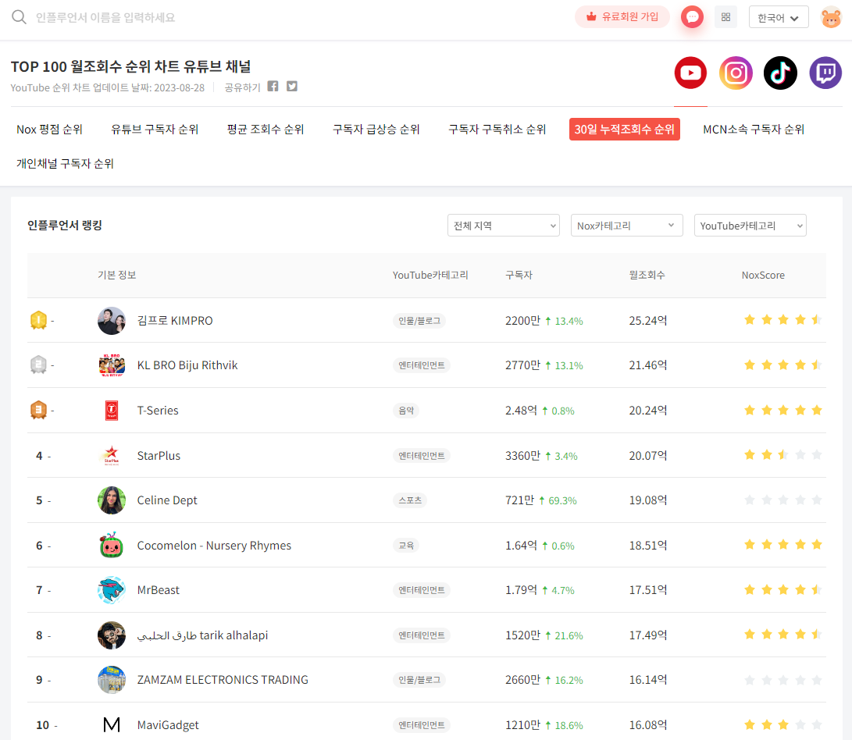The image size is (852, 740).
Task: Click 스포츠 category tag for Celine Dept
Action: click(x=410, y=500)
